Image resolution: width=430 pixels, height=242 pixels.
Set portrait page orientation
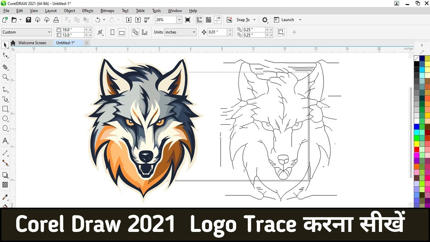tap(113, 32)
